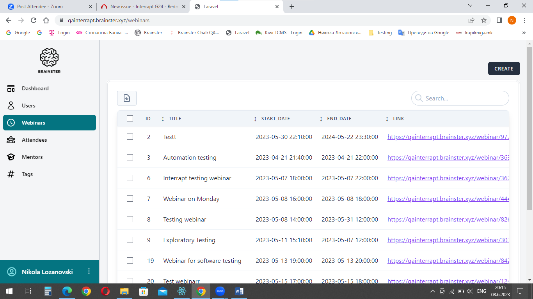Image resolution: width=533 pixels, height=299 pixels.
Task: Sort table by TITLE column arrows
Action: click(163, 119)
